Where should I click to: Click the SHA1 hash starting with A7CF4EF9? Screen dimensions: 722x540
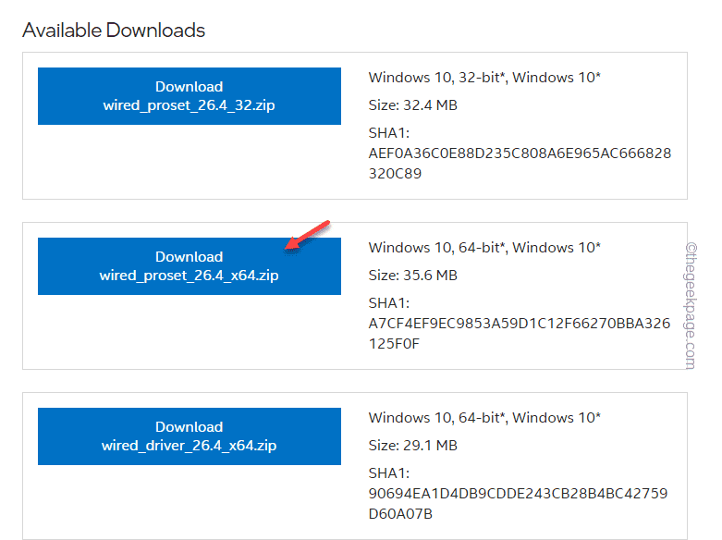click(520, 323)
